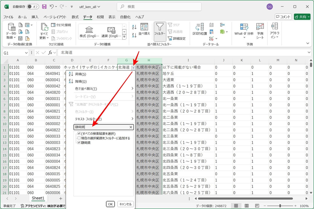Click the Recent Sources icon
This screenshot has width=314, height=209.
27,32
